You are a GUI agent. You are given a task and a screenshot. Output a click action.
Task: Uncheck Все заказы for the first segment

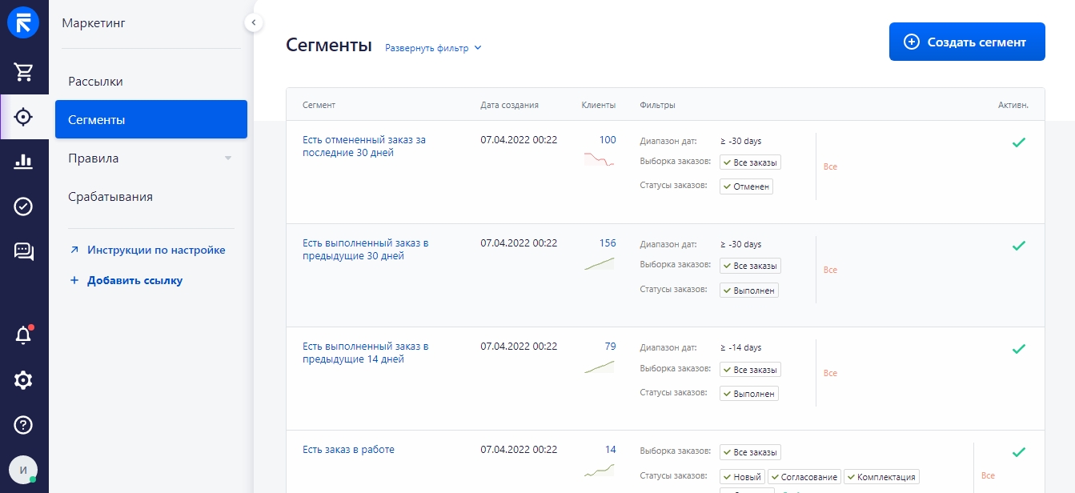(x=750, y=162)
